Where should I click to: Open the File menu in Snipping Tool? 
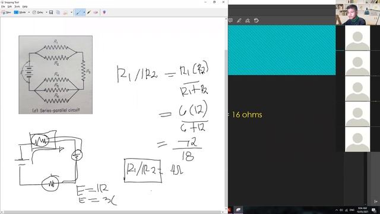(3, 7)
